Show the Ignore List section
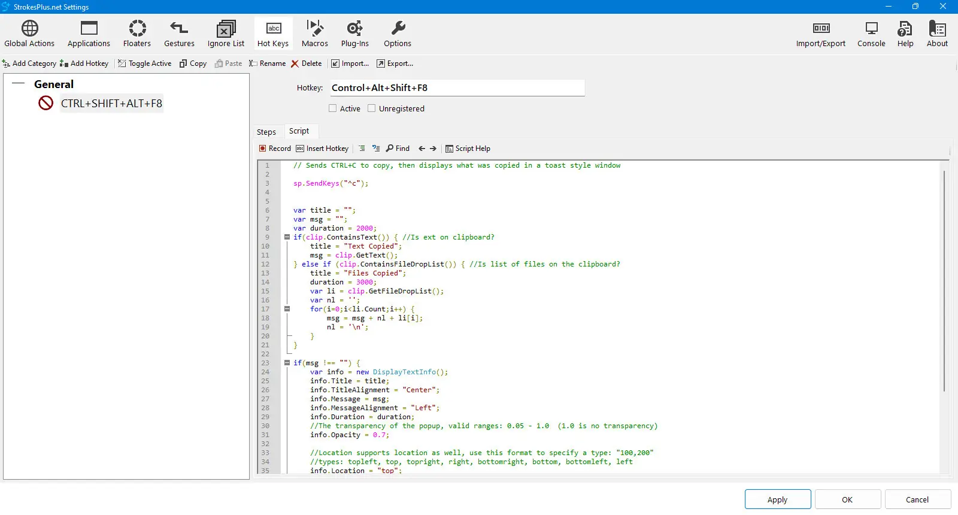958x515 pixels. [226, 34]
